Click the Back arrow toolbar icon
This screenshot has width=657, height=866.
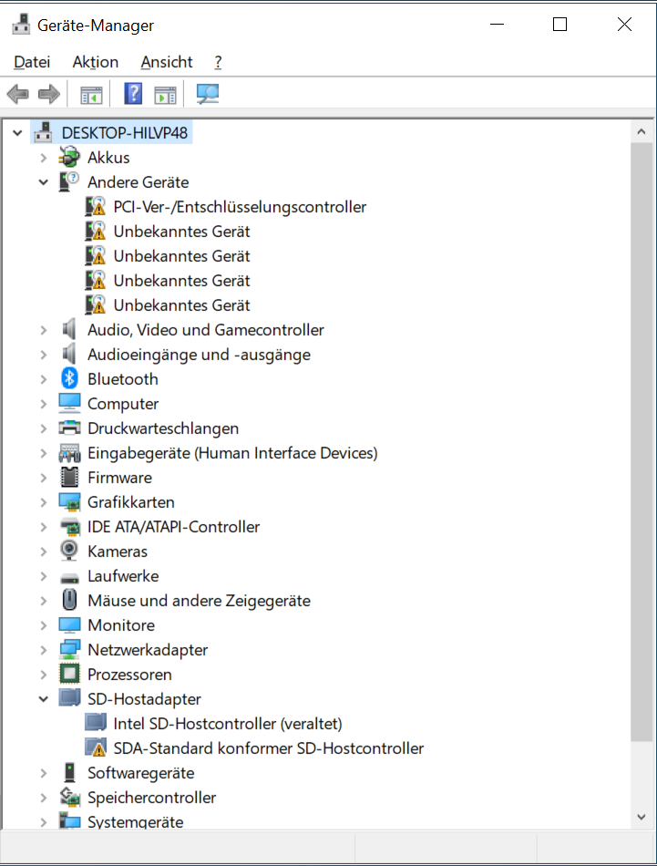coord(17,94)
